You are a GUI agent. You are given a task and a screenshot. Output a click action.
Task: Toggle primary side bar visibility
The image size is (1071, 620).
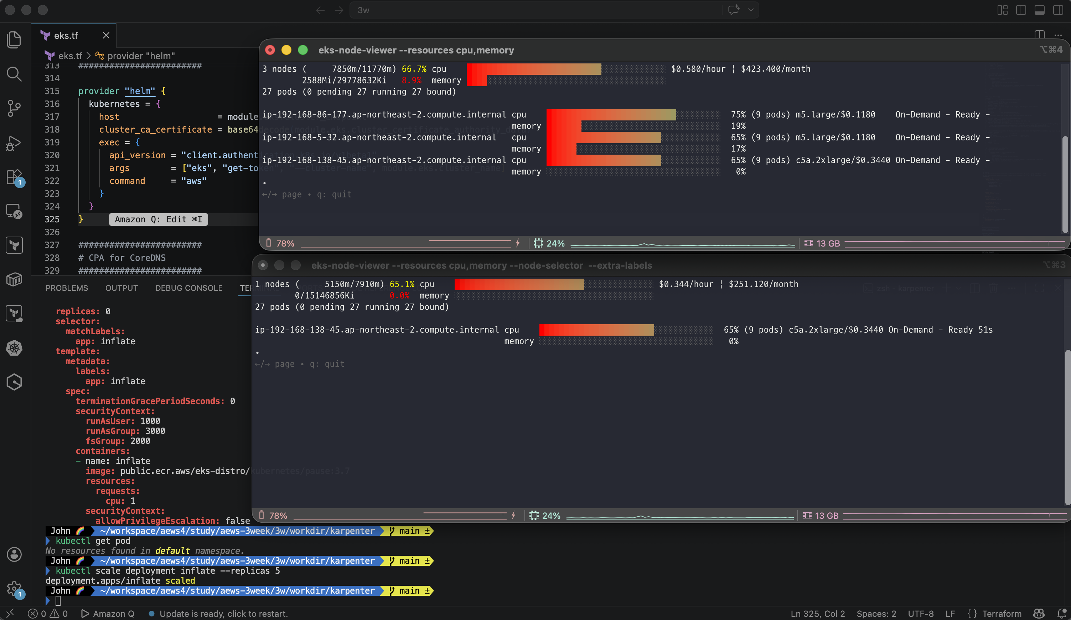point(1021,10)
